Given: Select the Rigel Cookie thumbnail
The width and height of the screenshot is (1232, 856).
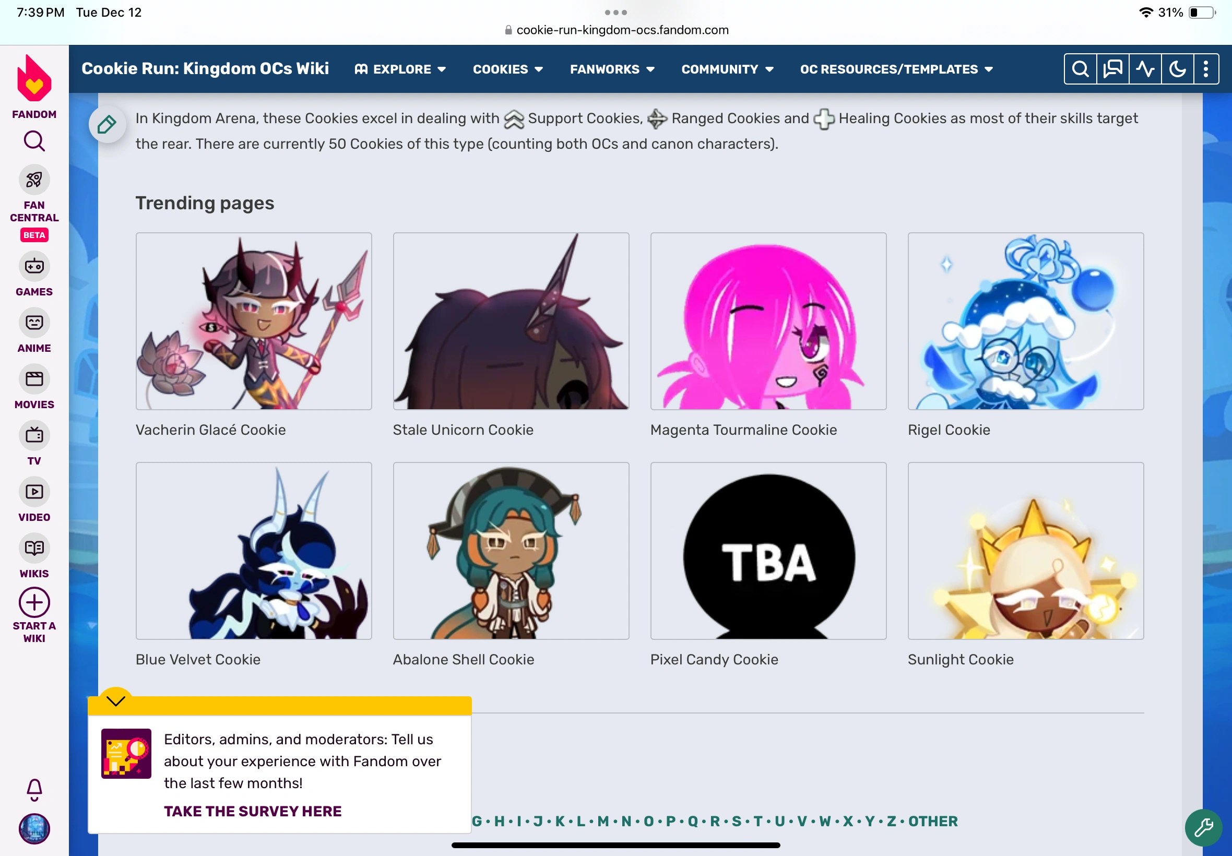Looking at the screenshot, I should click(1025, 320).
